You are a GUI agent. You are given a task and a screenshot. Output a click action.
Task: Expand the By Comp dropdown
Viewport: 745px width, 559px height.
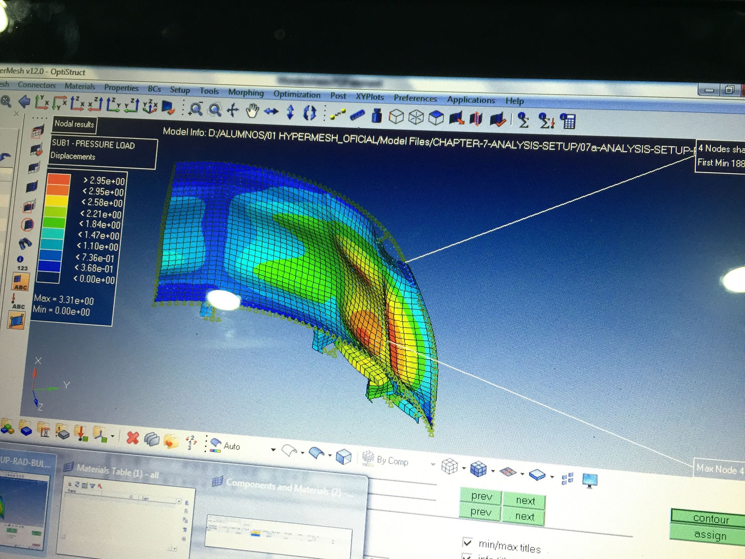pyautogui.click(x=433, y=464)
